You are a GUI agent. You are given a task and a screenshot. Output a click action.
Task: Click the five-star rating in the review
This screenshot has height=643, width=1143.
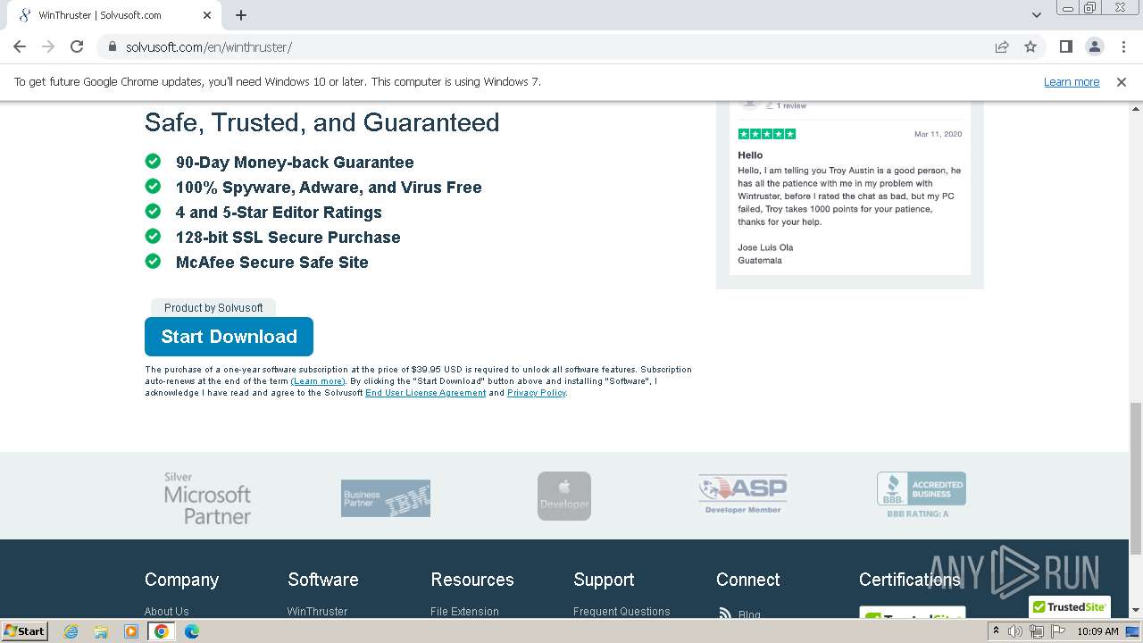[766, 134]
